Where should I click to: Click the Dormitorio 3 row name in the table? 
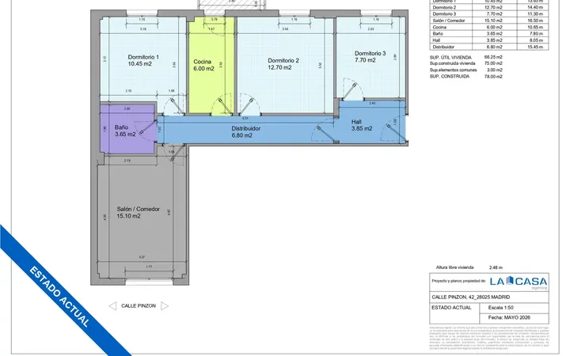(444, 13)
